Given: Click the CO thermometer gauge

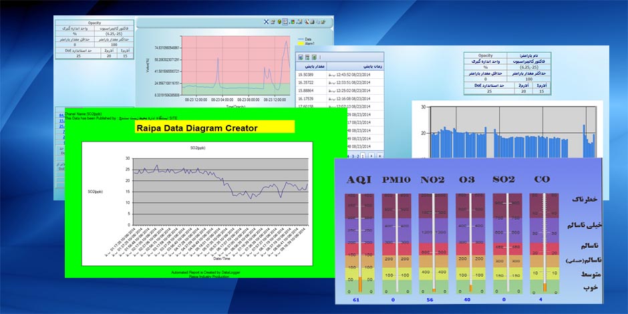Looking at the screenshot, I should click(544, 243).
